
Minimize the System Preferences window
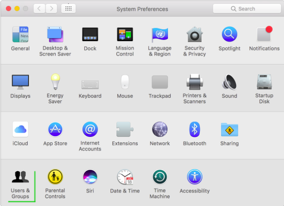tap(17, 8)
